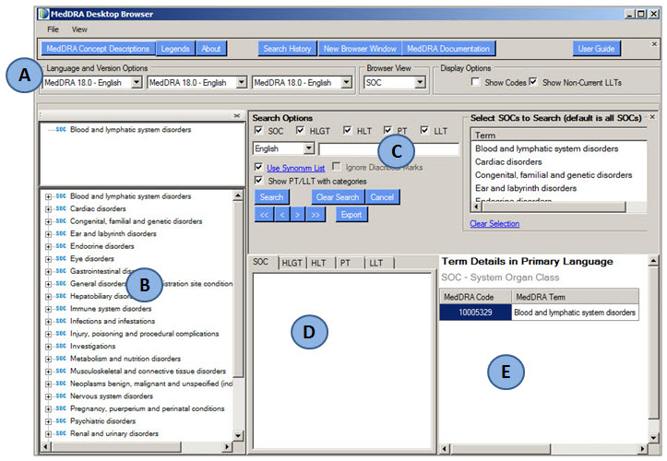Expand Immune system disorders tree node
Image resolution: width=667 pixels, height=461 pixels.
pos(48,309)
